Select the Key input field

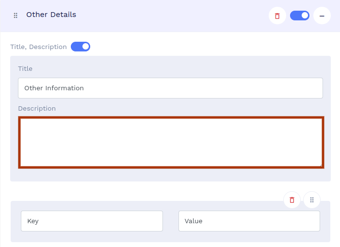[92, 221]
